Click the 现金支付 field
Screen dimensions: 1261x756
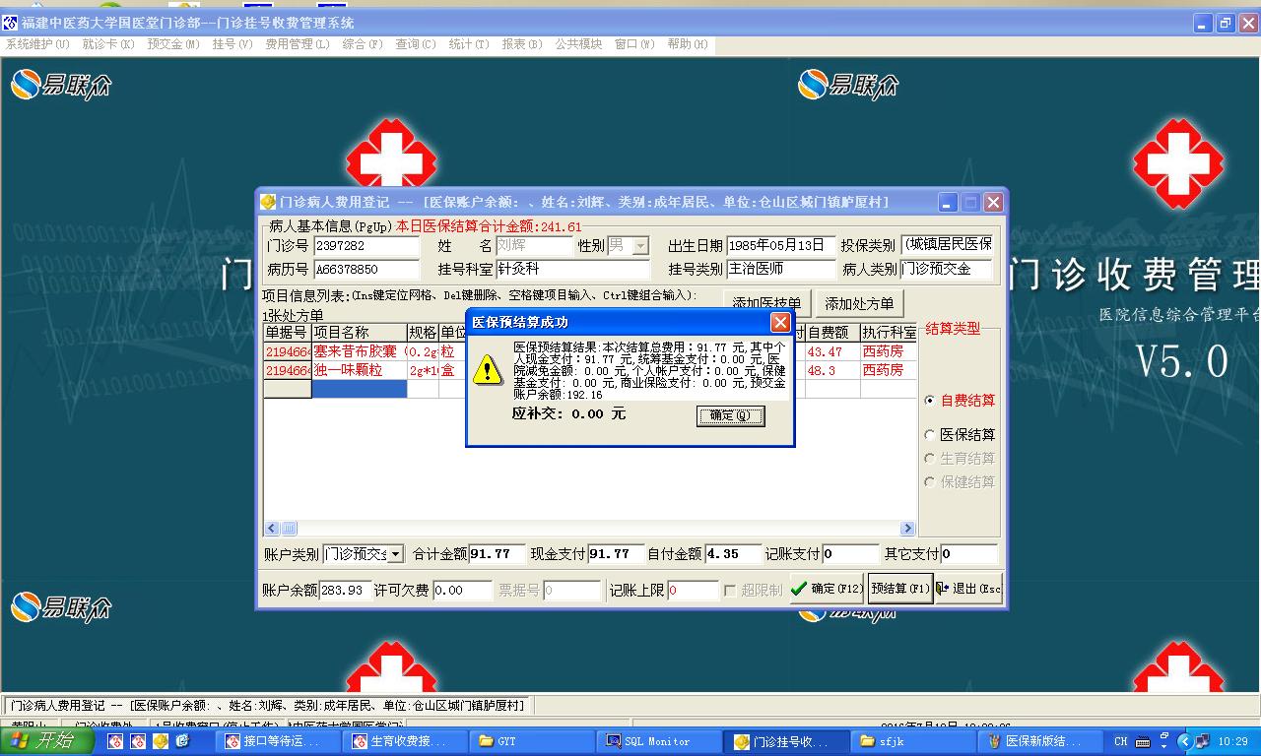point(616,554)
